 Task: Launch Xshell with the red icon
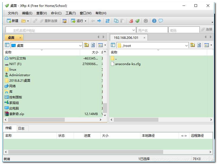coord(131,21)
